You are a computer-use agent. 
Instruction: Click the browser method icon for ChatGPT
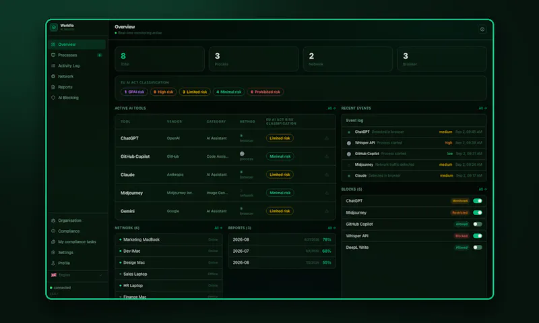point(241,136)
